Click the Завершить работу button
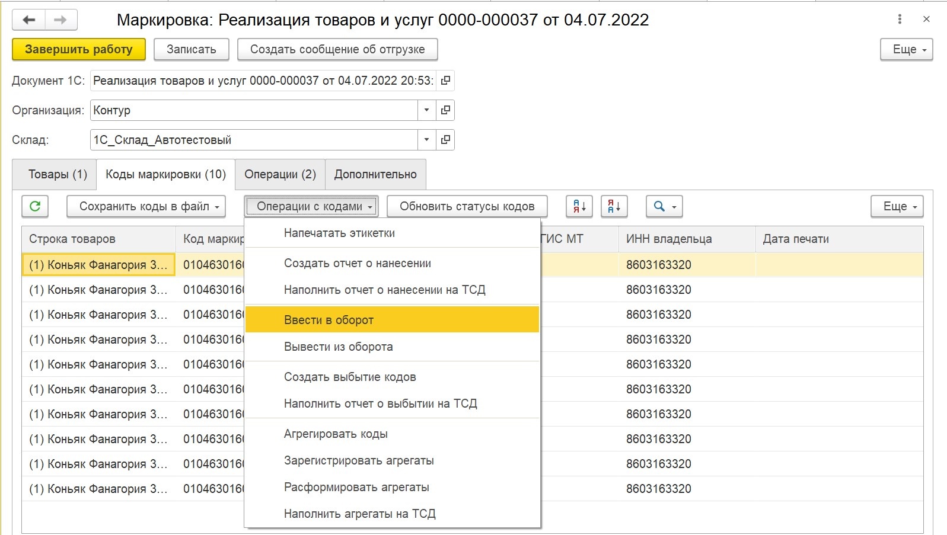 click(79, 49)
